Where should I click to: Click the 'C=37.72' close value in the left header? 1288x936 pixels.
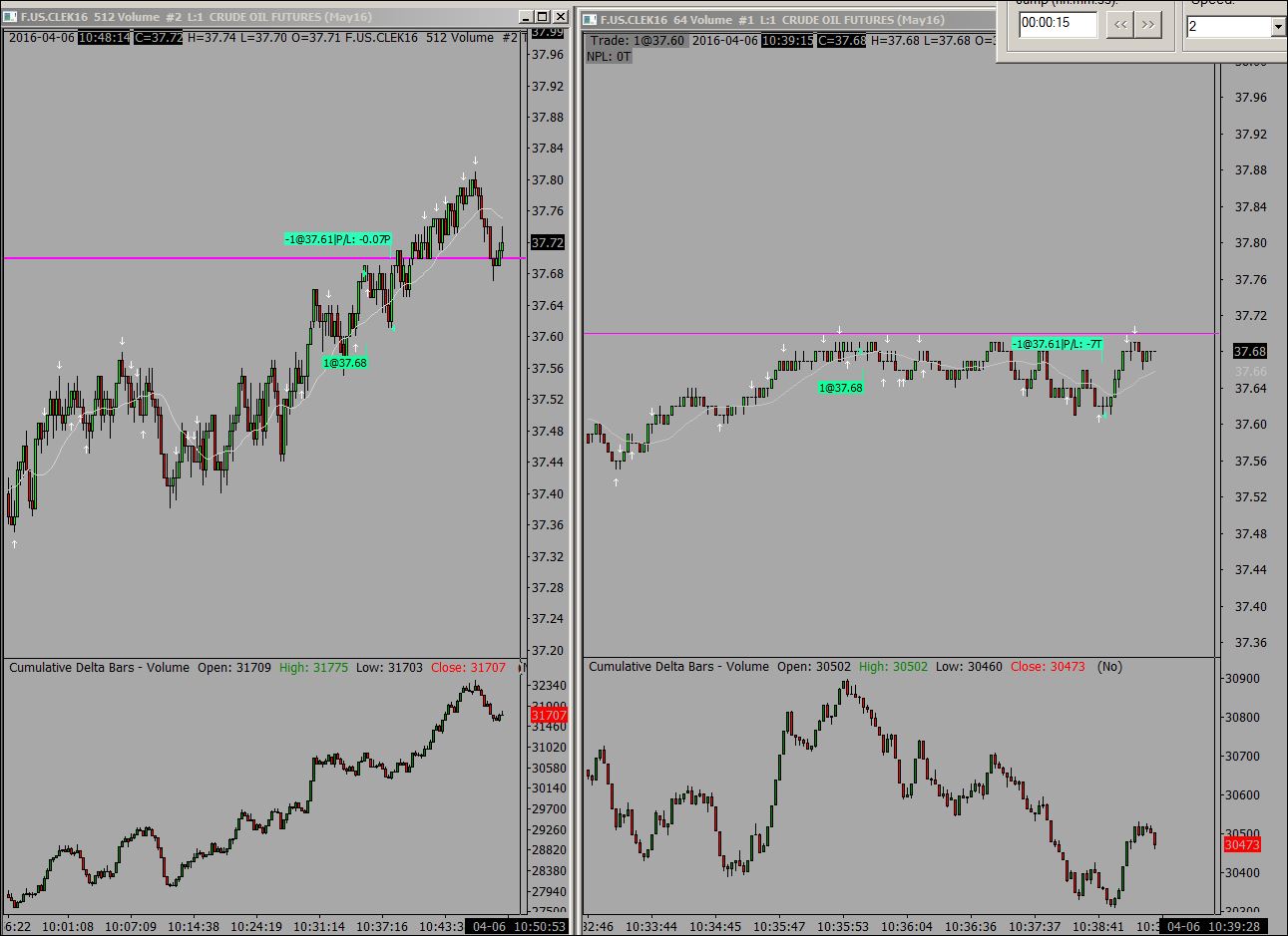158,38
